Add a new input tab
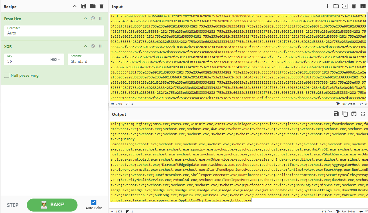The width and height of the screenshot is (368, 213). (x=327, y=6)
